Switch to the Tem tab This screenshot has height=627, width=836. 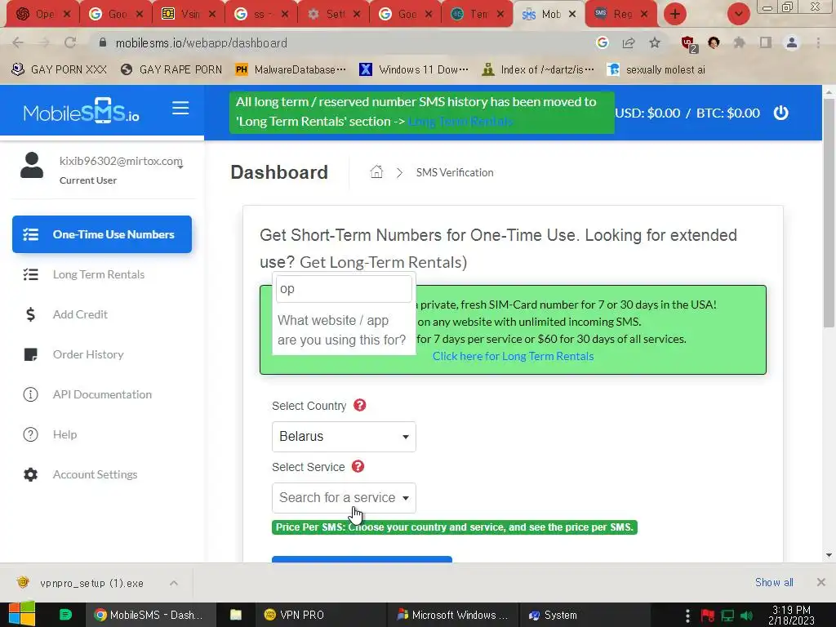[x=477, y=14]
